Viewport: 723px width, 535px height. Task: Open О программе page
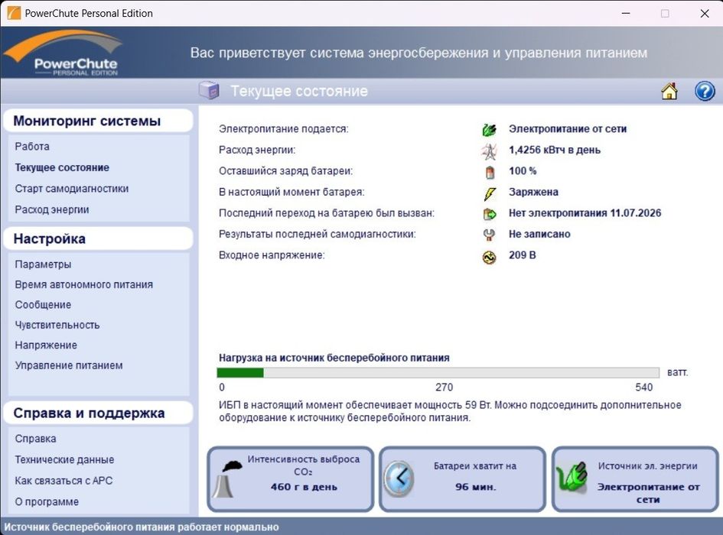pos(47,502)
